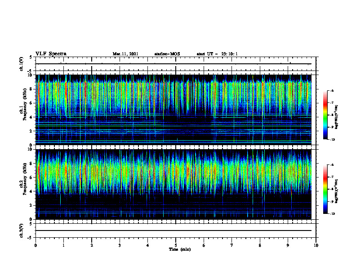Click the "ch.1(V)" waveform axis label

click(22, 64)
